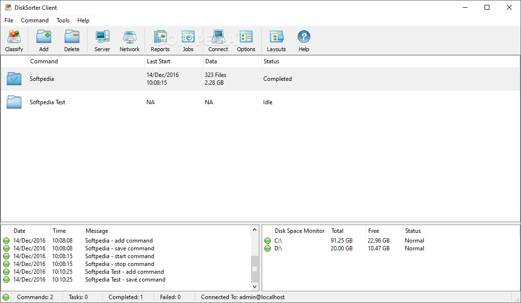The height and width of the screenshot is (303, 521).
Task: Click green icon beside 'Softpedia - stop command'
Action: 6,264
